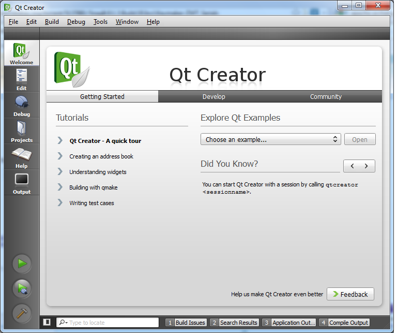The height and width of the screenshot is (333, 397).
Task: Open the Projects mode icon
Action: [x=22, y=131]
